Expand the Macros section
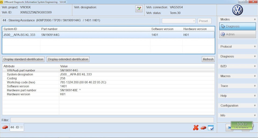The width and height of the screenshot is (258, 138). pyautogui.click(x=255, y=76)
